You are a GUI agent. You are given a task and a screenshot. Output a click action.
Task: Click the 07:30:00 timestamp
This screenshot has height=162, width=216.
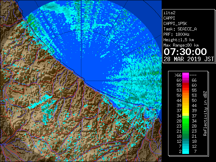[x=185, y=52]
